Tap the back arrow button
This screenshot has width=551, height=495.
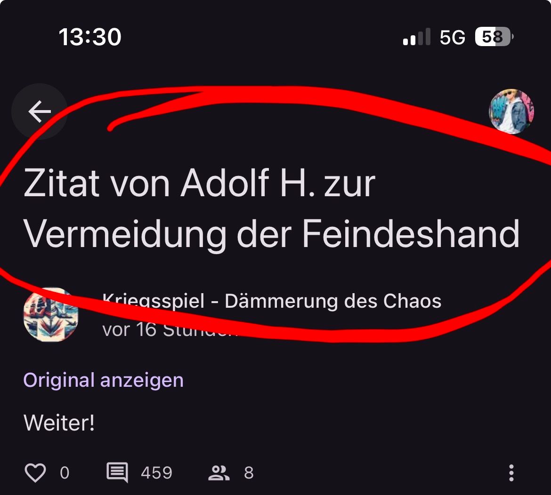pos(40,112)
